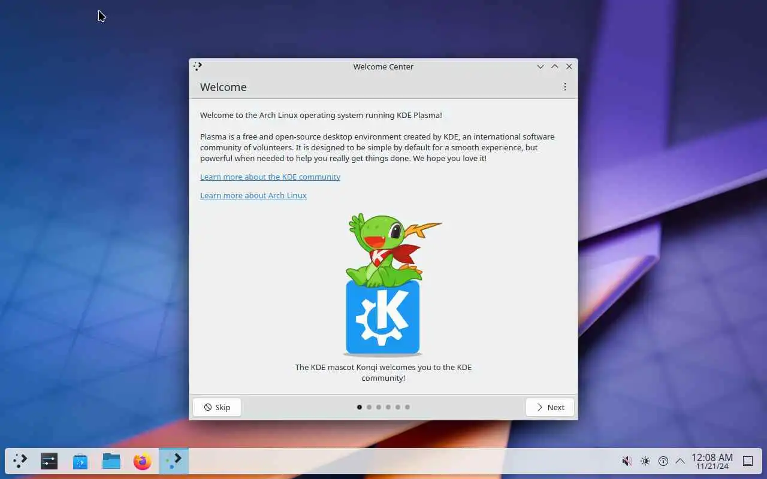This screenshot has width=767, height=479.
Task: Open the brightness and color tray icon
Action: (645, 461)
